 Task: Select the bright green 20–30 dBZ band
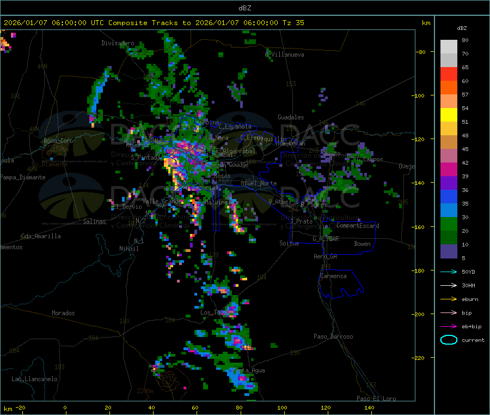449,224
